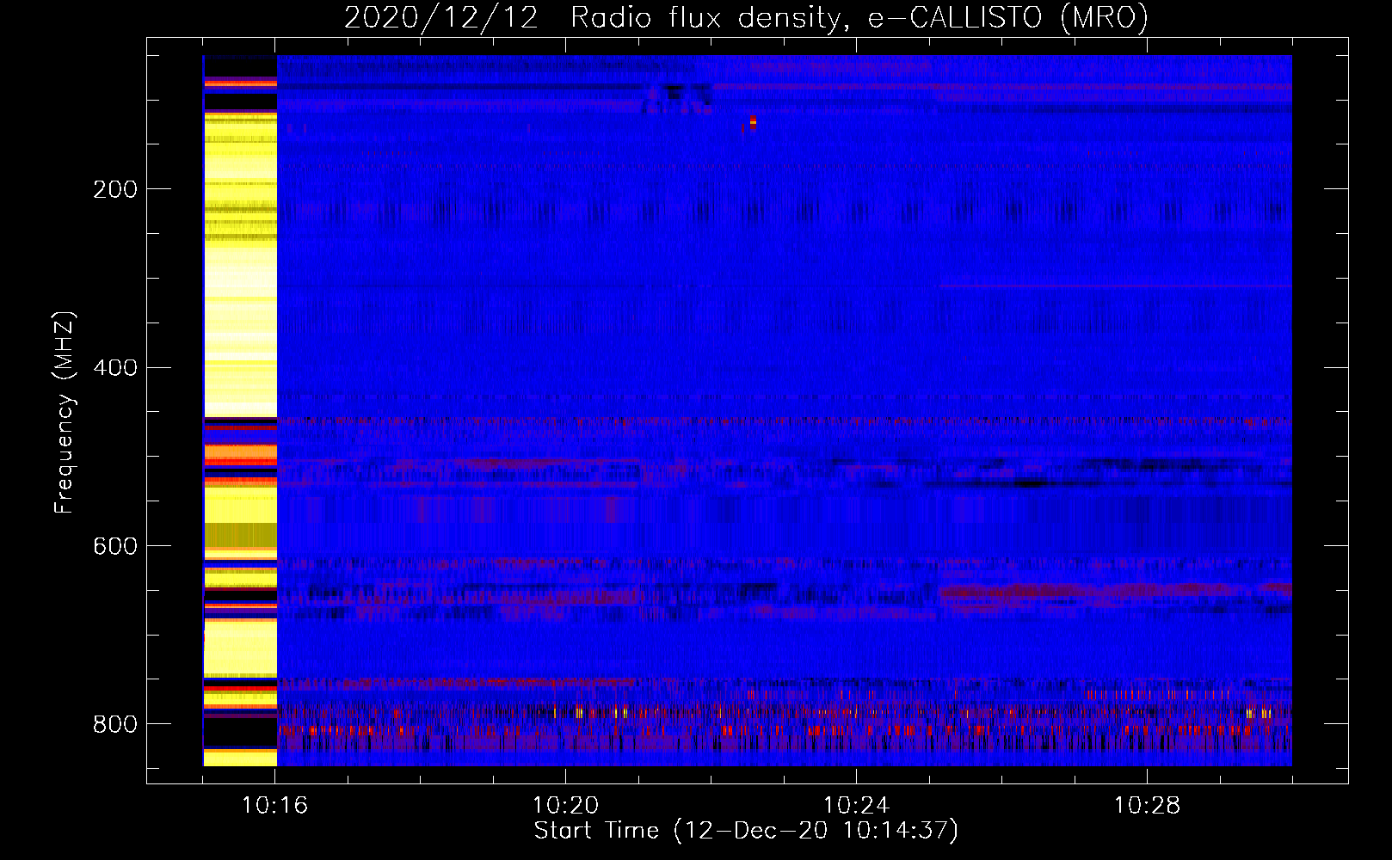1392x860 pixels.
Task: Click the plot title '2020/12/12 Radio flux density'
Action: click(x=746, y=18)
